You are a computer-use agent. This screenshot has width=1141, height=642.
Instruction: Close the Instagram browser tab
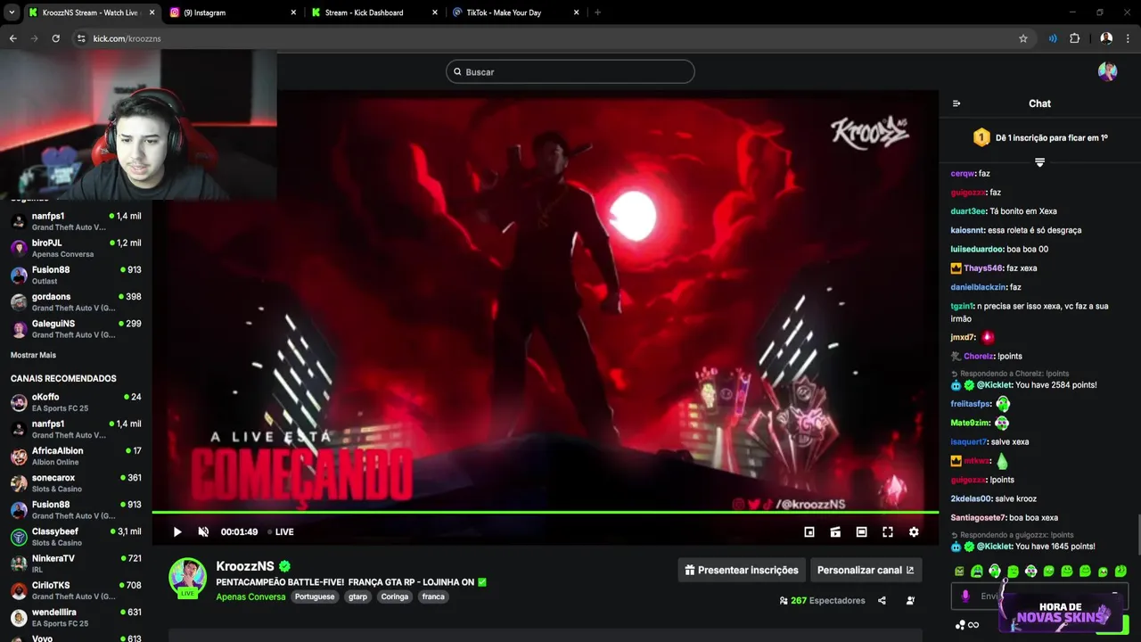pyautogui.click(x=293, y=12)
